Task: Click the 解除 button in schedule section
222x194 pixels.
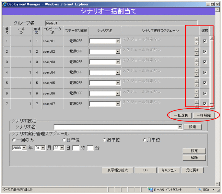Action: tap(194, 158)
